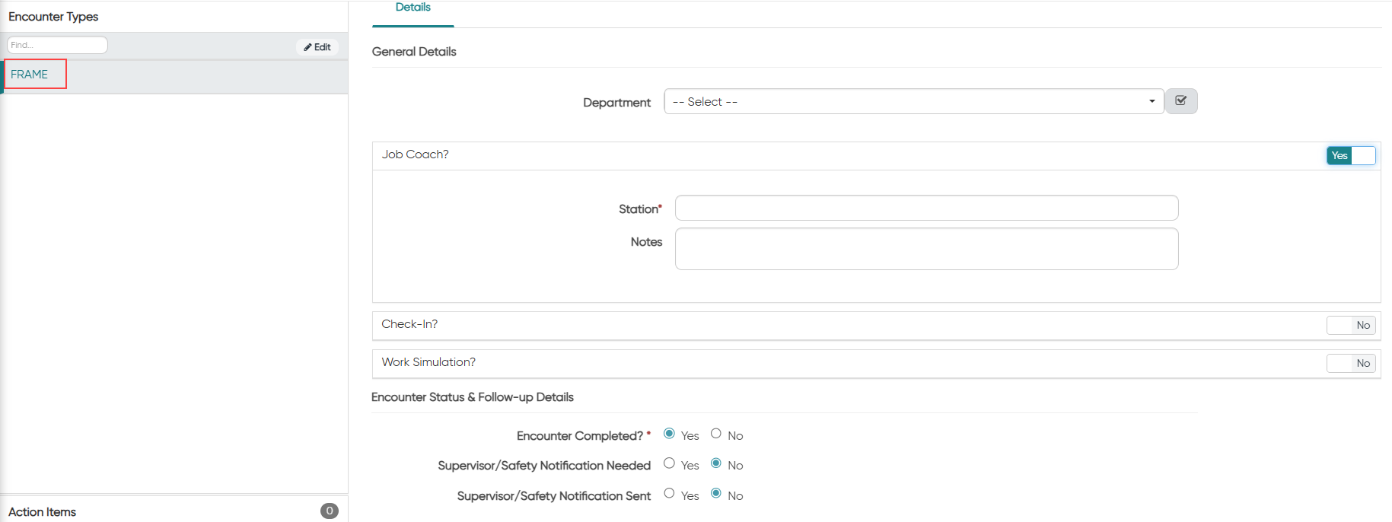Select Yes for Supervisor/Safety Notification Sent
Image resolution: width=1392 pixels, height=522 pixels.
coord(669,494)
